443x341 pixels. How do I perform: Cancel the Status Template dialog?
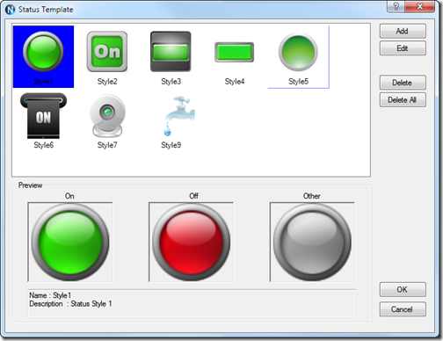[x=403, y=309]
